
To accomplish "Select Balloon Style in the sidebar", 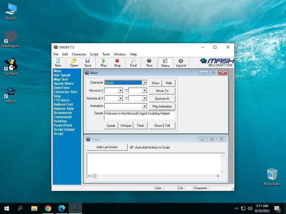I will 64,109.
